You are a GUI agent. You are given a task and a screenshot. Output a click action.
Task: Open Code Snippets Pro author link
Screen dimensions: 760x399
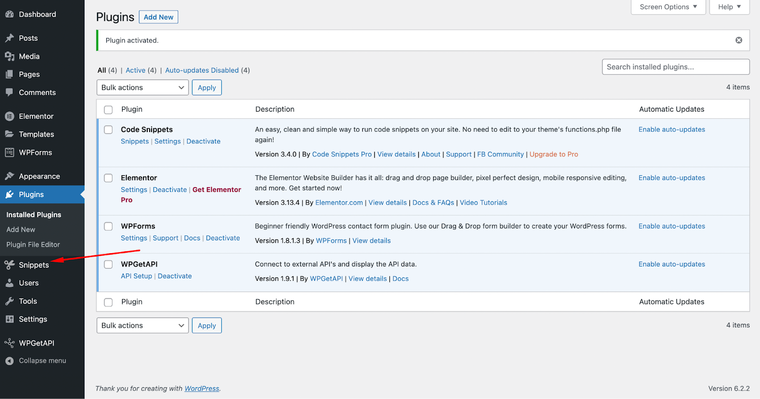pyautogui.click(x=342, y=154)
